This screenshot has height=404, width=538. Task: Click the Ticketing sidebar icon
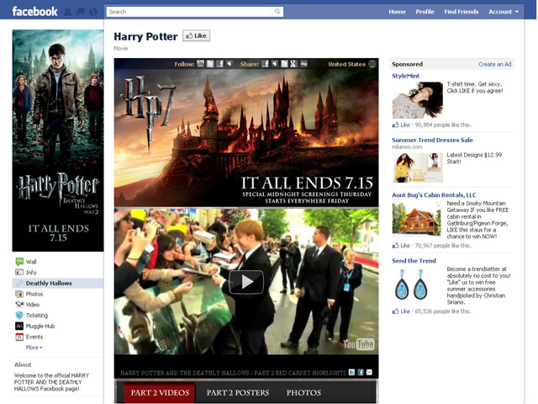pyautogui.click(x=19, y=316)
